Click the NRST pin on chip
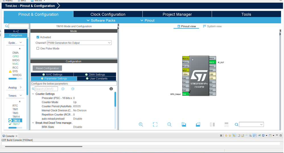 click(186, 70)
